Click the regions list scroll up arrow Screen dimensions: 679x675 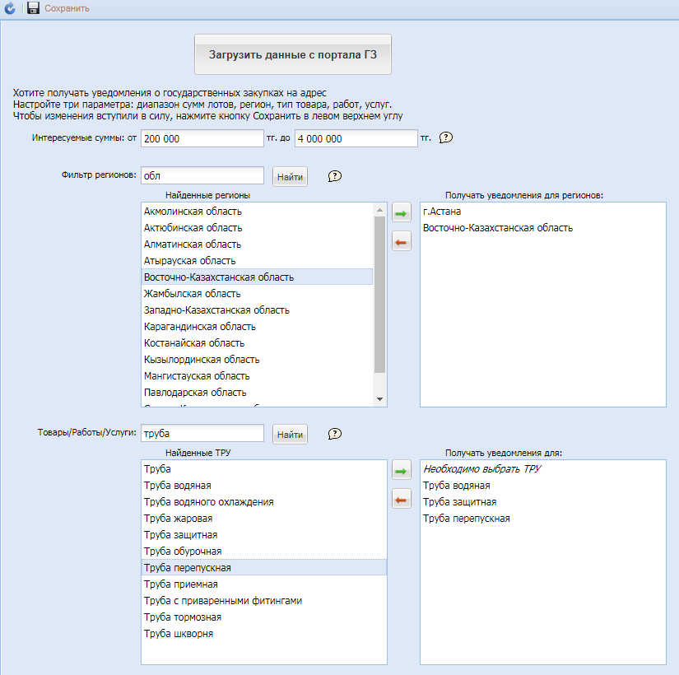click(379, 210)
